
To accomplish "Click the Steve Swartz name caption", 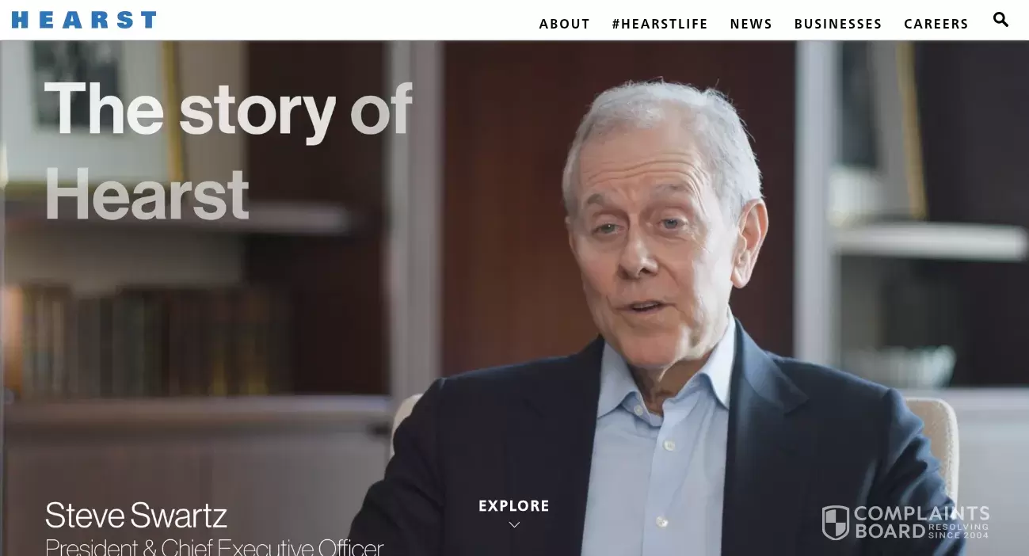I will [136, 516].
